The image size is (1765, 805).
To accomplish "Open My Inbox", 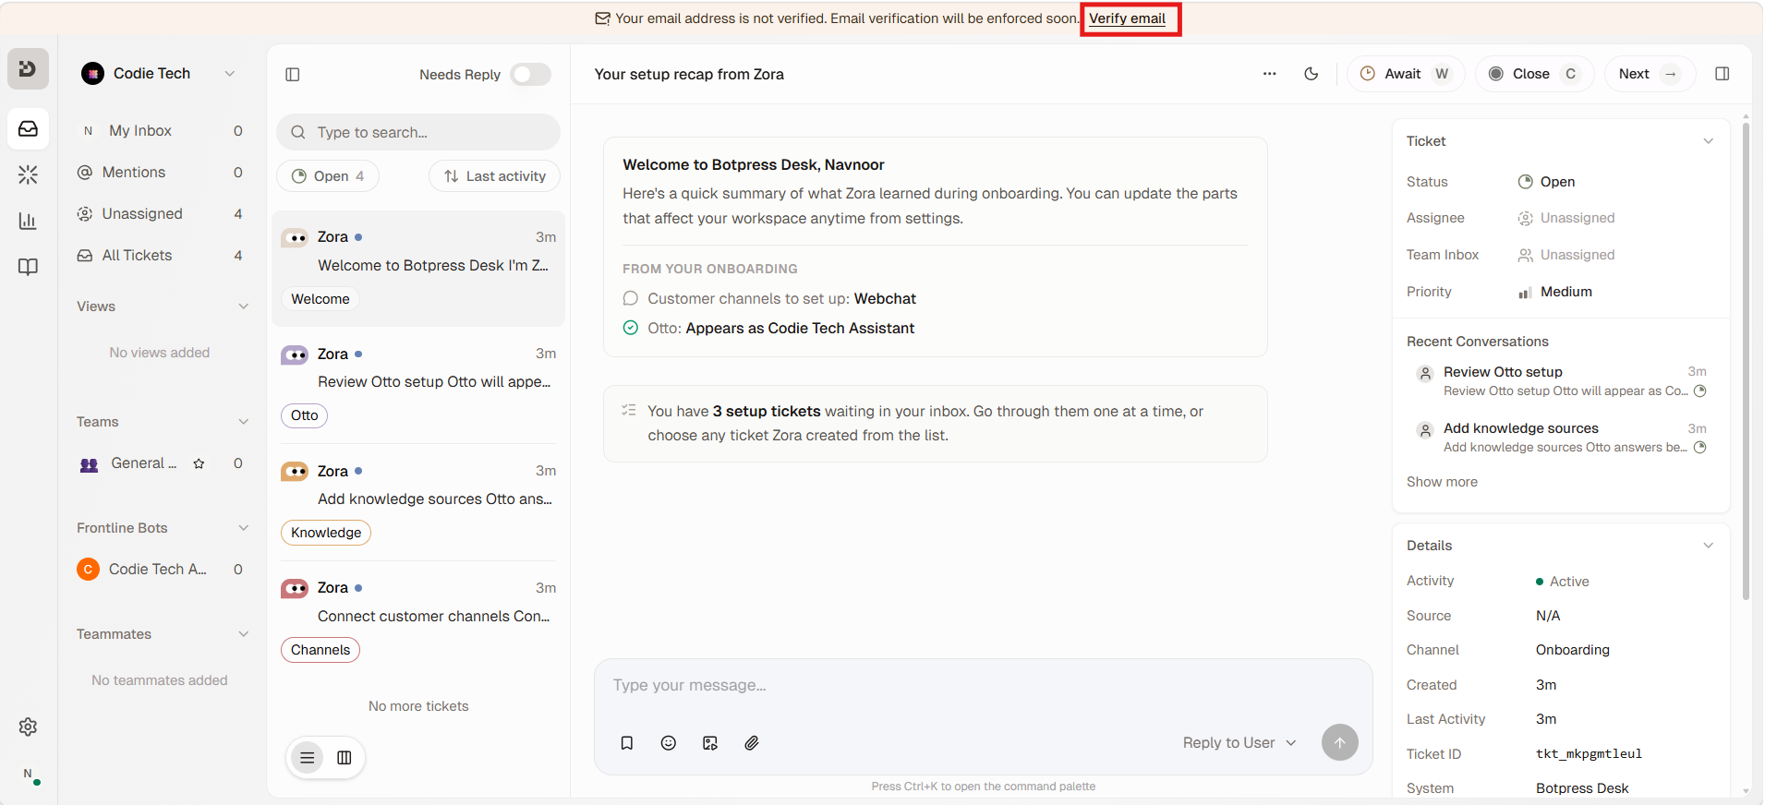I will tap(161, 131).
